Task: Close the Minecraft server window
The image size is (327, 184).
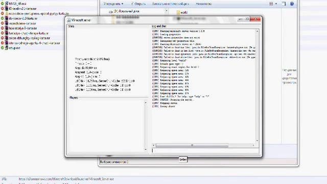Action: click(x=255, y=19)
